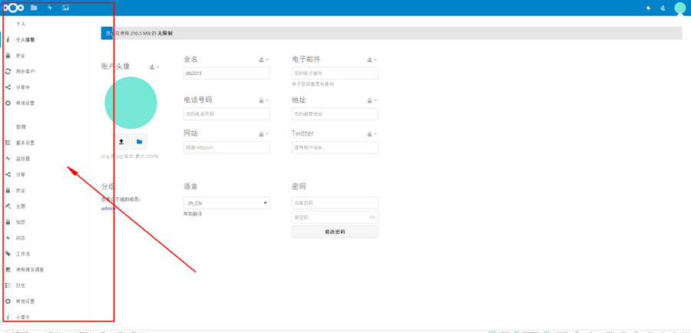Click the 地址 input field
The height and width of the screenshot is (333, 691).
[335, 114]
